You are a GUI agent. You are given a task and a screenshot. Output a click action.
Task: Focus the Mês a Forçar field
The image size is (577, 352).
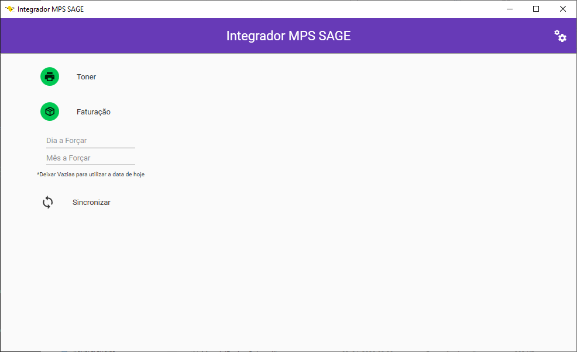click(91, 158)
